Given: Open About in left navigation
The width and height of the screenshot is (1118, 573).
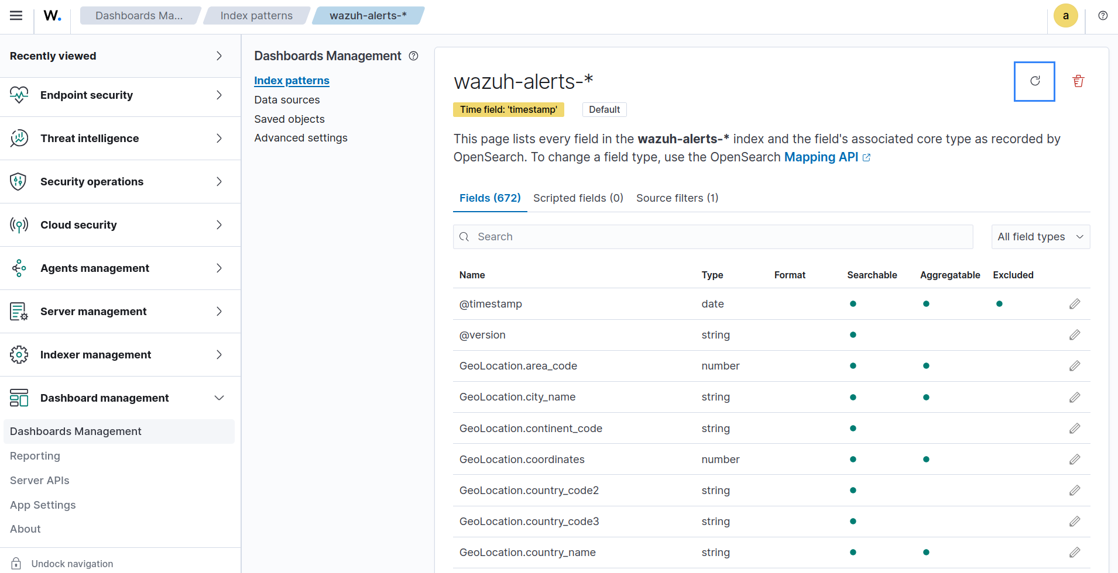Looking at the screenshot, I should pos(25,529).
